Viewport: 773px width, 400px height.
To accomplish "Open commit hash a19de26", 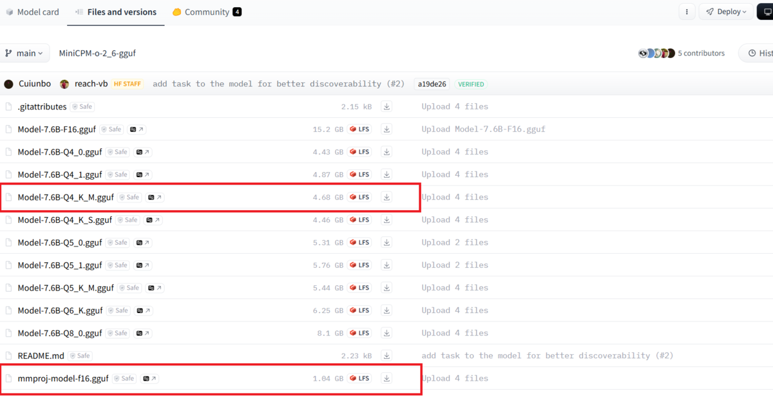I will pyautogui.click(x=432, y=84).
